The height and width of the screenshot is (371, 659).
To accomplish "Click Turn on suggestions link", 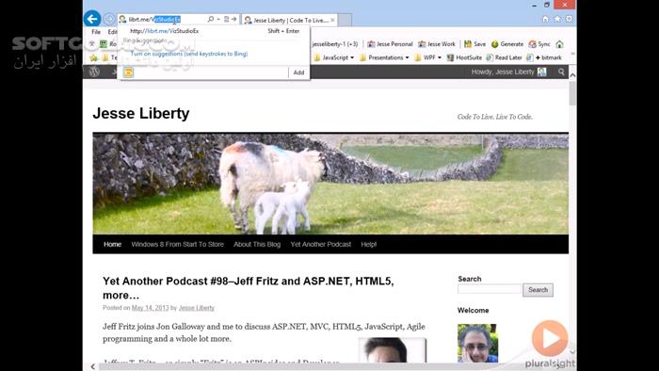I will (x=188, y=54).
